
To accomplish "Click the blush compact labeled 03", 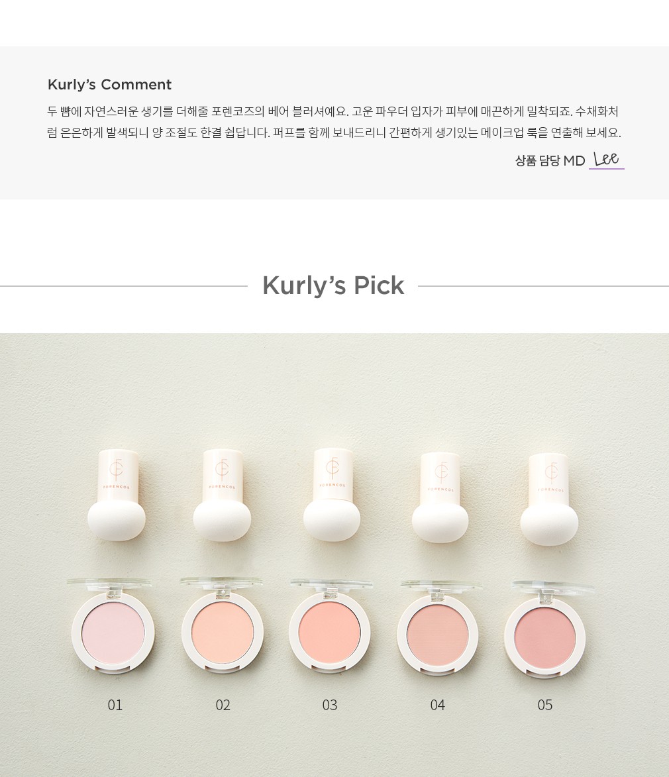I will pyautogui.click(x=330, y=627).
